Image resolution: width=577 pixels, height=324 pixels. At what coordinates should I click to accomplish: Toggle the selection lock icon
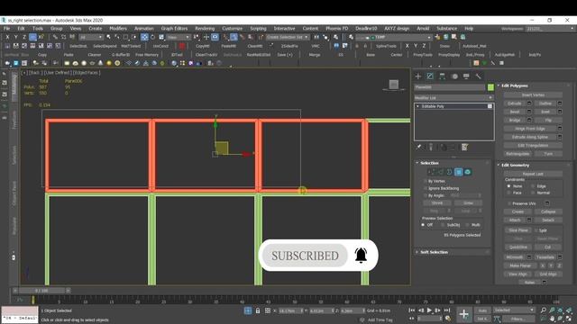258,310
